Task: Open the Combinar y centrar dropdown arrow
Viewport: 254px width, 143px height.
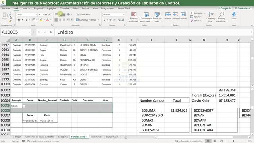Action: tap(98, 20)
